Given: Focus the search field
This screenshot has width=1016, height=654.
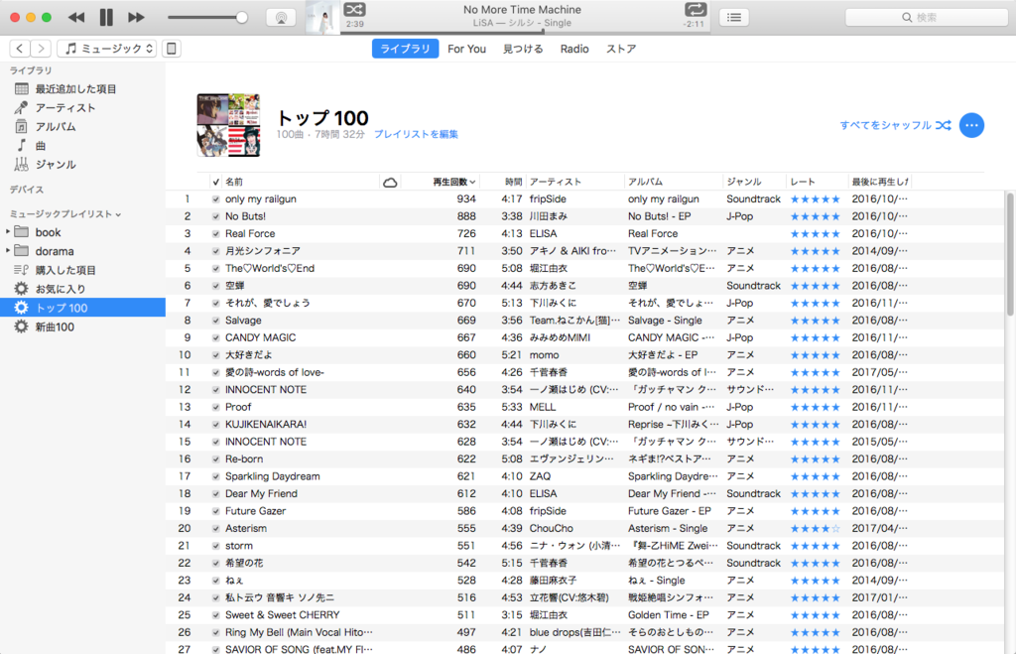Looking at the screenshot, I should point(926,18).
